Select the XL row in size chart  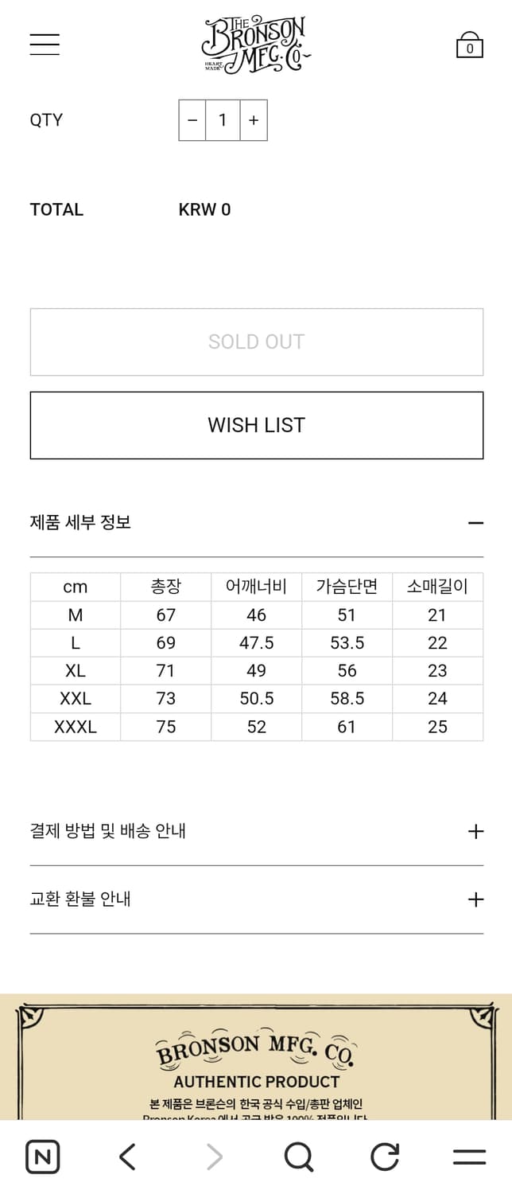(75, 670)
